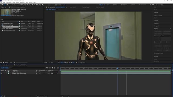Image resolution: width=173 pixels, height=97 pixels.
Task: Toggle the Position checkbox in Tracker
Action: (x=155, y=42)
